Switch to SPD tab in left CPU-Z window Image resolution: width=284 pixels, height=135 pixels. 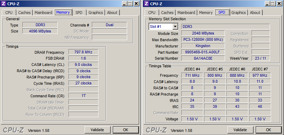[79, 13]
